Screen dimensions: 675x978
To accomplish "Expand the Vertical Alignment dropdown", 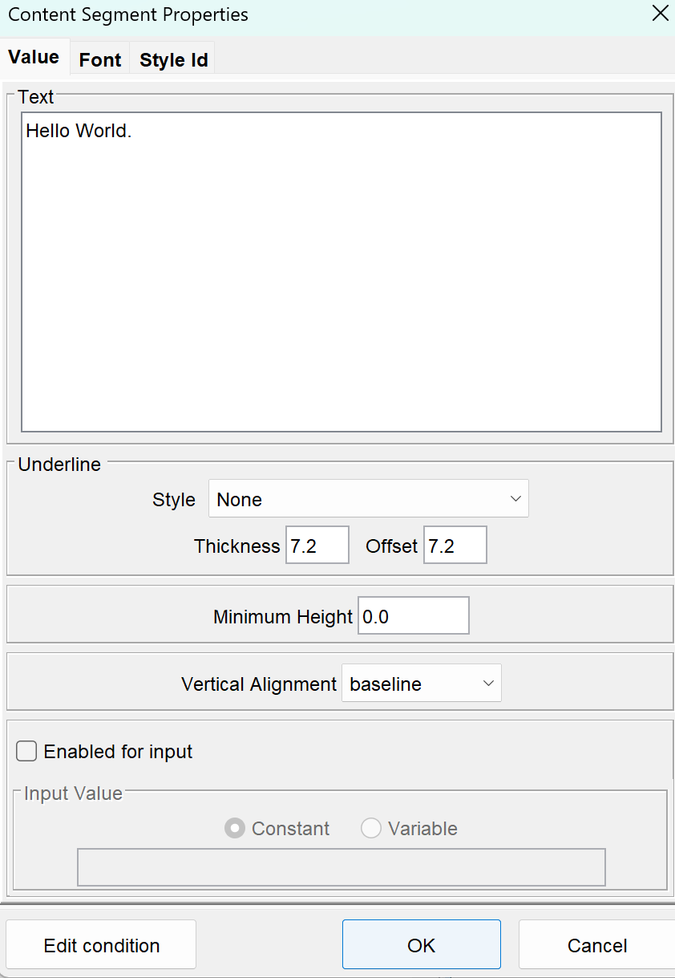I will 421,684.
